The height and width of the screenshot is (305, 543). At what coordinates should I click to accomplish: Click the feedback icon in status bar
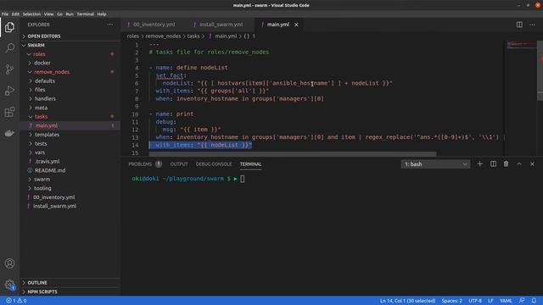click(x=522, y=301)
